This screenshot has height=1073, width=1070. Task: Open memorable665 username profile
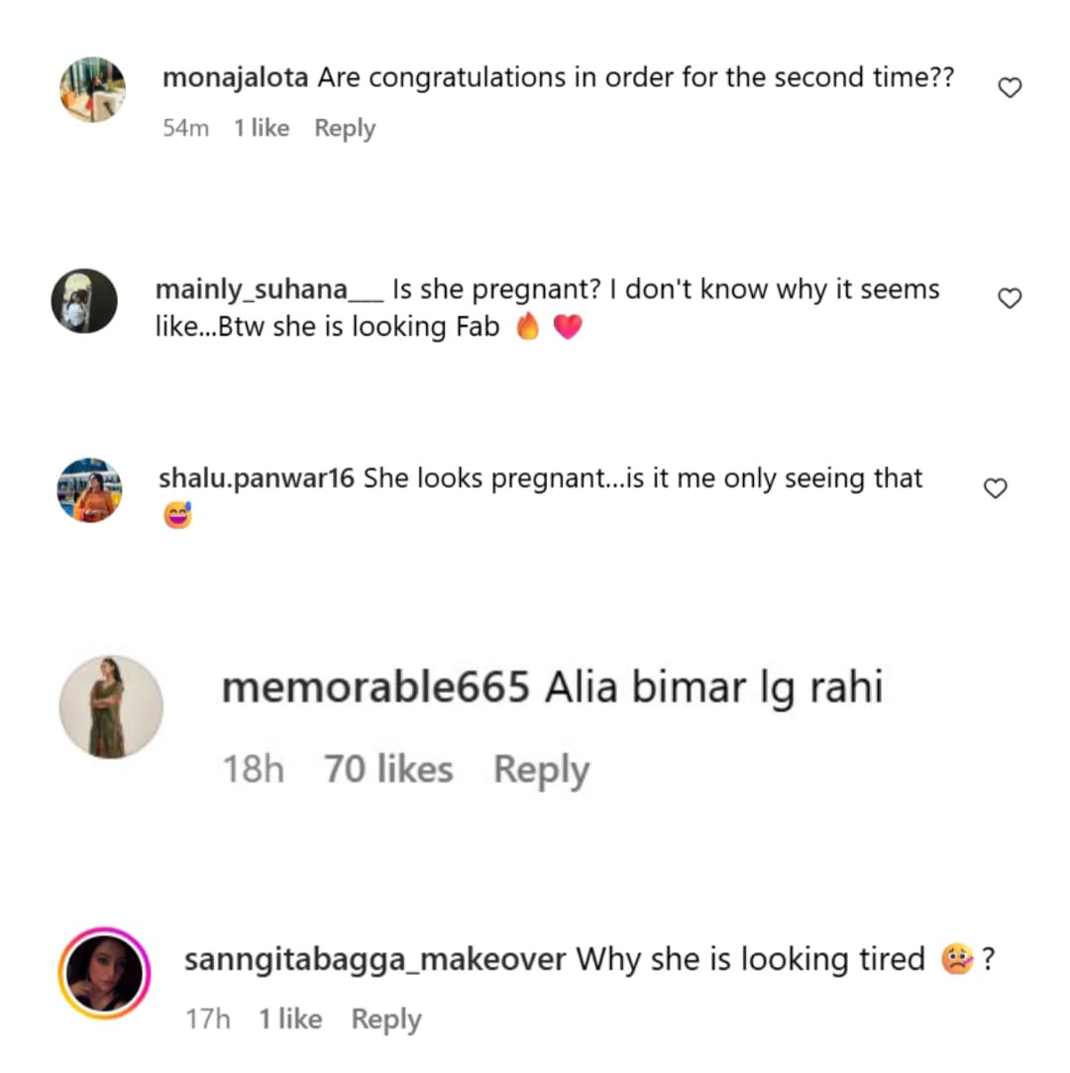(375, 689)
